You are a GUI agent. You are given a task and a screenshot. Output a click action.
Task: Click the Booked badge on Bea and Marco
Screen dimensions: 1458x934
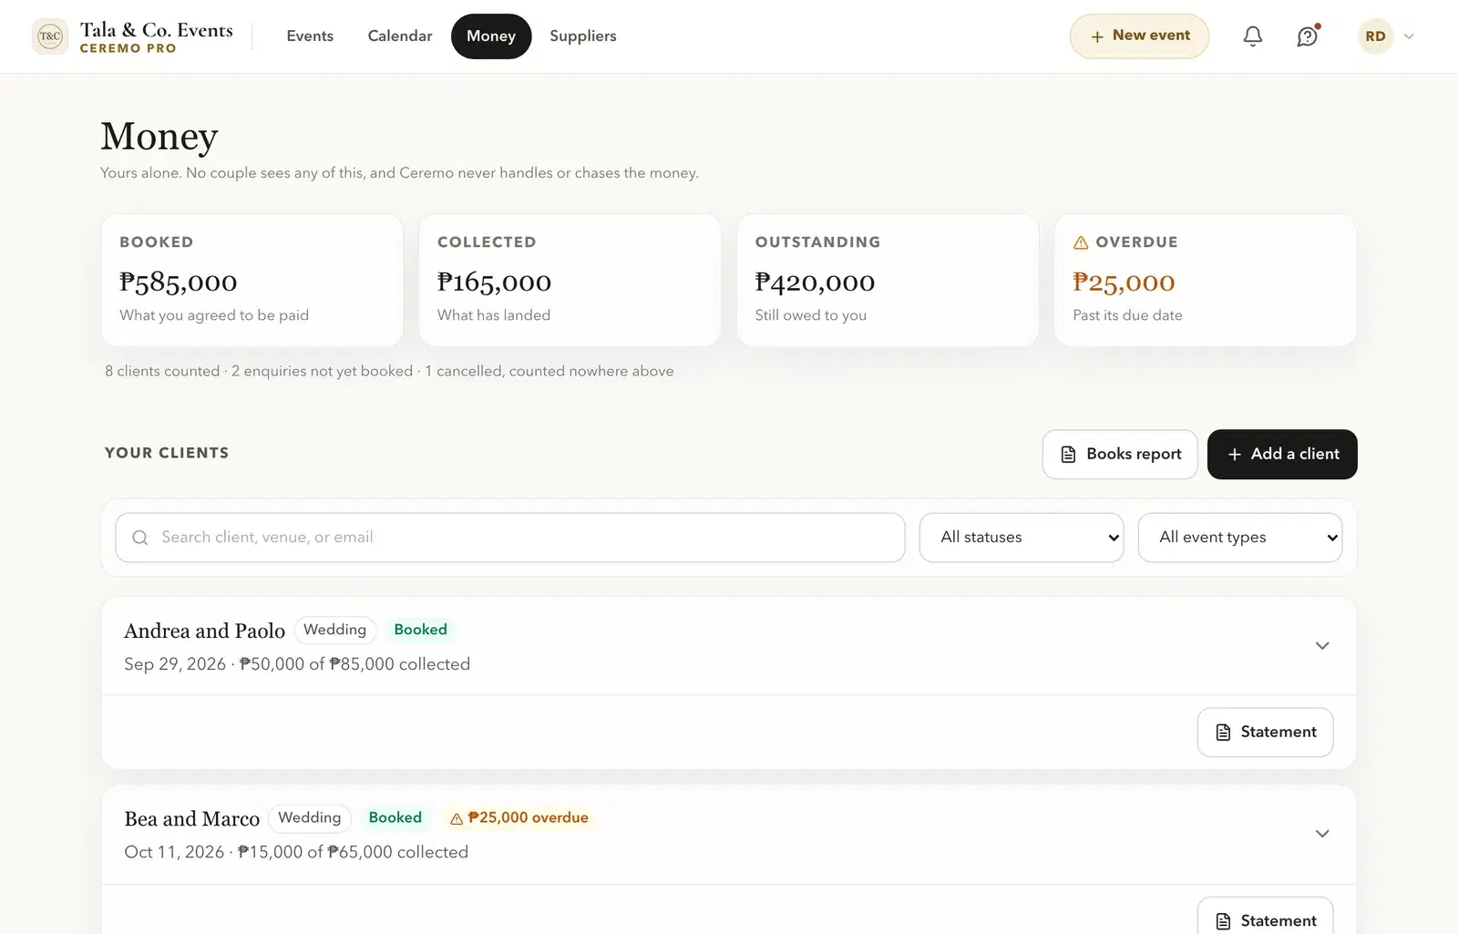(395, 818)
